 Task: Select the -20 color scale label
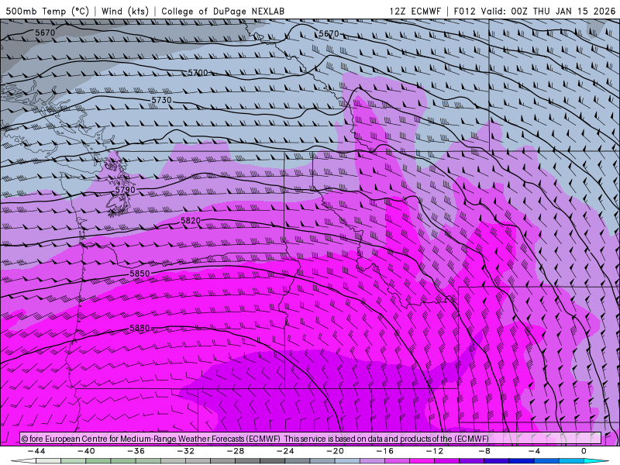coord(336,451)
